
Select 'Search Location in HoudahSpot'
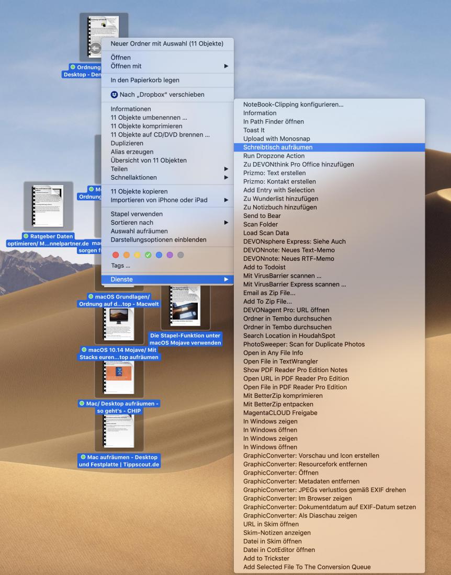pos(329,336)
